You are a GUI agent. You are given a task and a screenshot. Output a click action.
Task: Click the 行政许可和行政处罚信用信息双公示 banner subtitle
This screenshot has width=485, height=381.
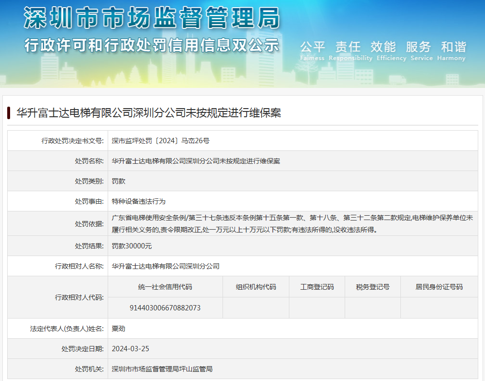pos(152,46)
